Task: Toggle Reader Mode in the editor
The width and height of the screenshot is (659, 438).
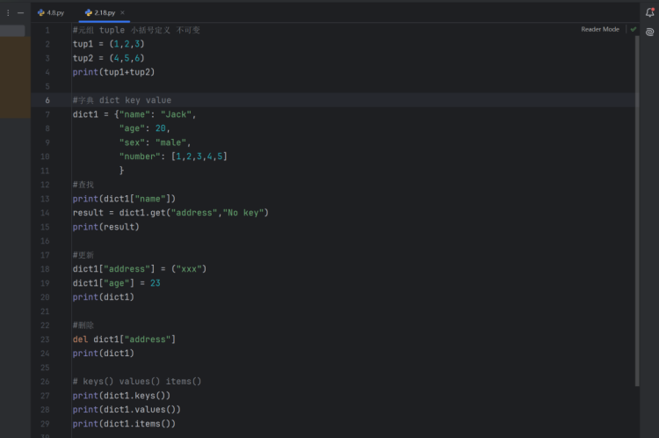Action: pyautogui.click(x=599, y=29)
